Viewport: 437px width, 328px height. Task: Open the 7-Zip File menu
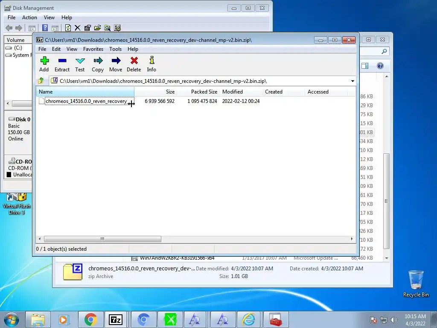pyautogui.click(x=42, y=49)
